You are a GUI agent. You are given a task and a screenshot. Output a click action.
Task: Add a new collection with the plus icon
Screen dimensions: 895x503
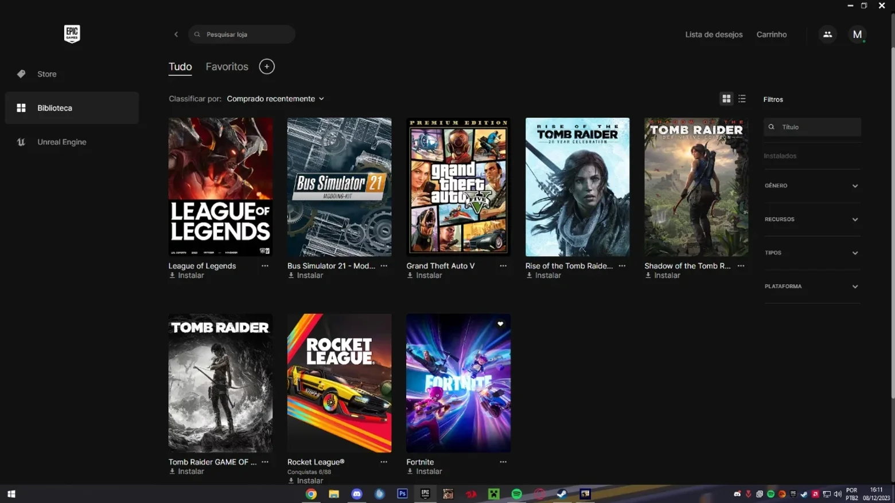pos(267,66)
